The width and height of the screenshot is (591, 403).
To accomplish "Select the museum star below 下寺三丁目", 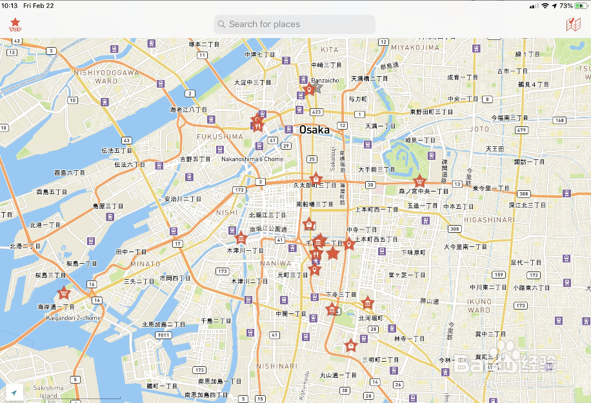I will click(332, 310).
